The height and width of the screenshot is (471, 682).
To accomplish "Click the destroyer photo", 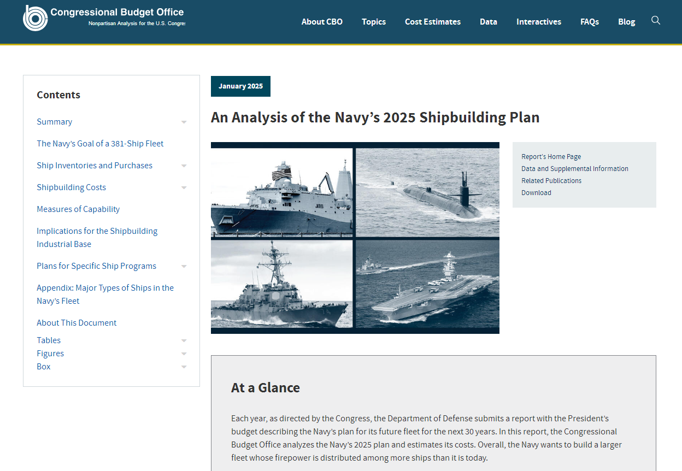I will click(x=282, y=284).
